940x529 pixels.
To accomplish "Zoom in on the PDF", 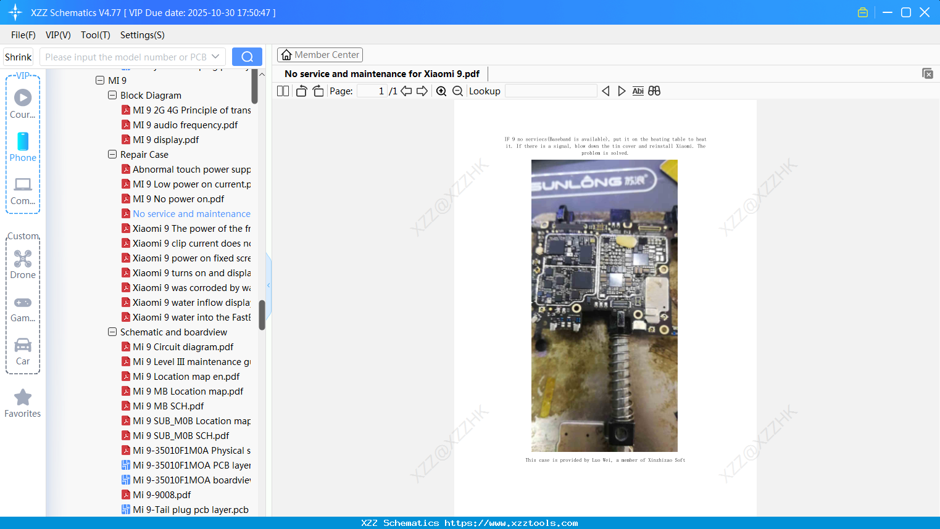I will coord(441,91).
